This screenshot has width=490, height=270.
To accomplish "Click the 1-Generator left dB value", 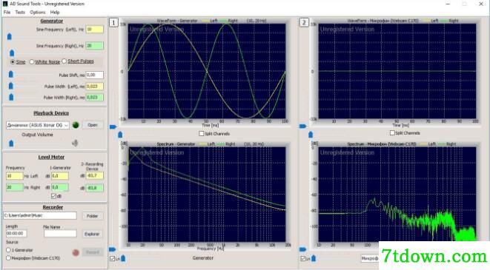I will [60, 176].
